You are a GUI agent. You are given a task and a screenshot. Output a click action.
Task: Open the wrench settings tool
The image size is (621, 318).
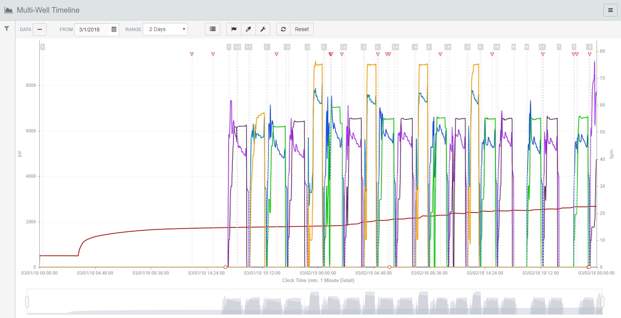coord(263,29)
